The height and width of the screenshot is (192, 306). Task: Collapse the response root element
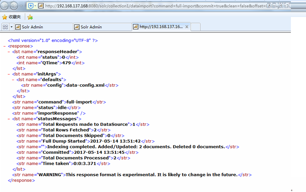[x=4, y=46]
